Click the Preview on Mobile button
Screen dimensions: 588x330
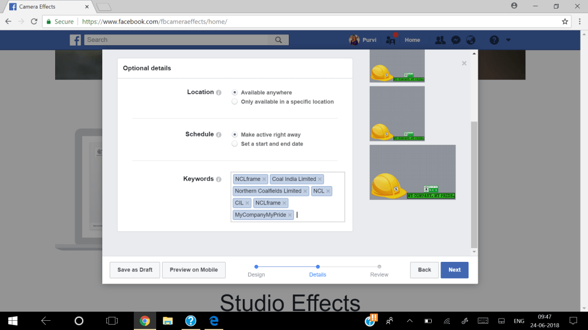coord(194,270)
